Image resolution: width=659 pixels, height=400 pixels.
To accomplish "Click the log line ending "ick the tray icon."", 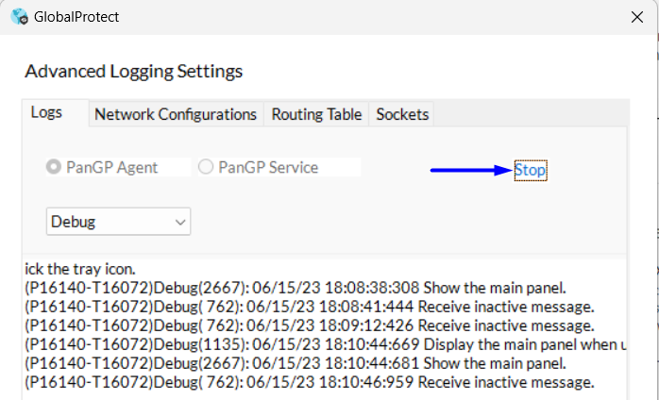I will click(x=80, y=269).
